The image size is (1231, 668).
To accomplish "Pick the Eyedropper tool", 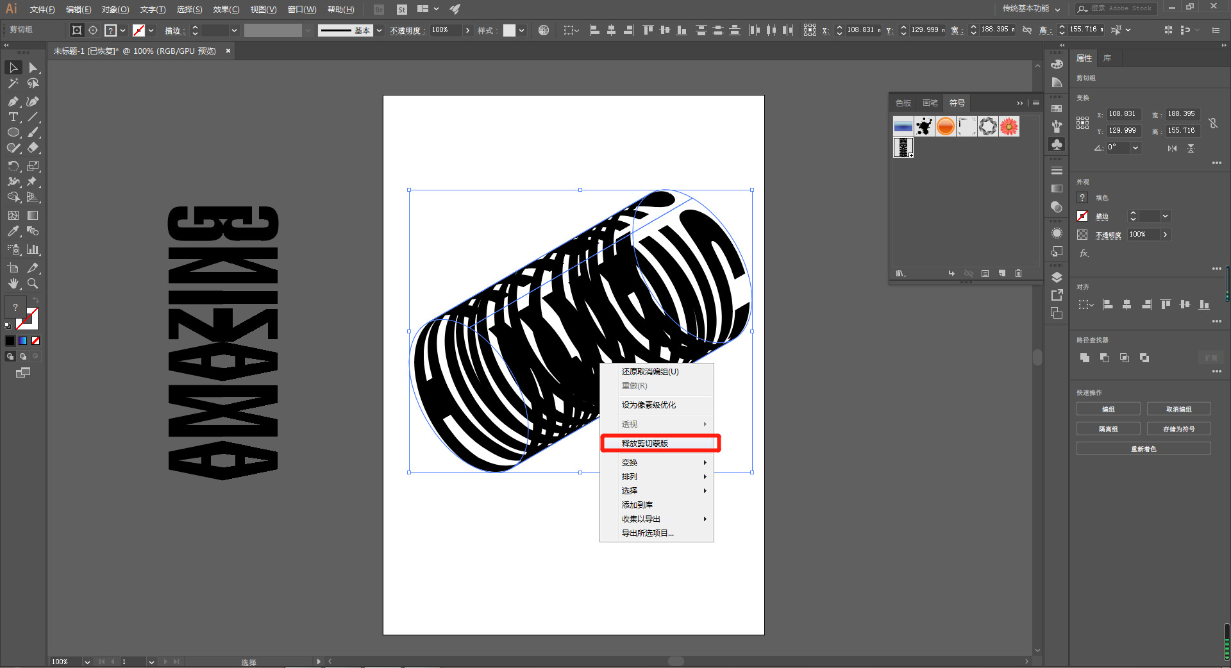I will pos(13,231).
